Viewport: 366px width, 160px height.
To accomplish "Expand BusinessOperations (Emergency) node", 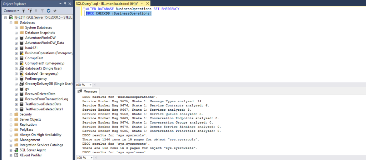I will tap(16, 53).
